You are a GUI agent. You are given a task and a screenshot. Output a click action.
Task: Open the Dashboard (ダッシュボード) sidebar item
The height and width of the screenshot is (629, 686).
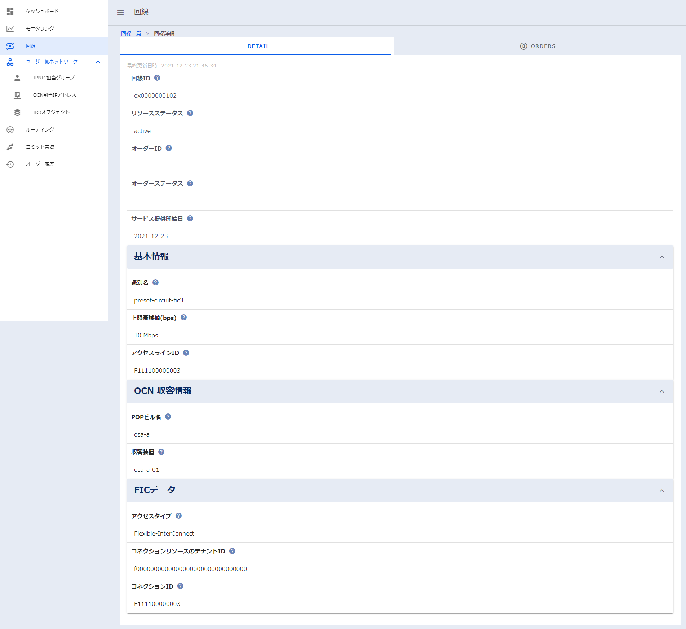[42, 11]
